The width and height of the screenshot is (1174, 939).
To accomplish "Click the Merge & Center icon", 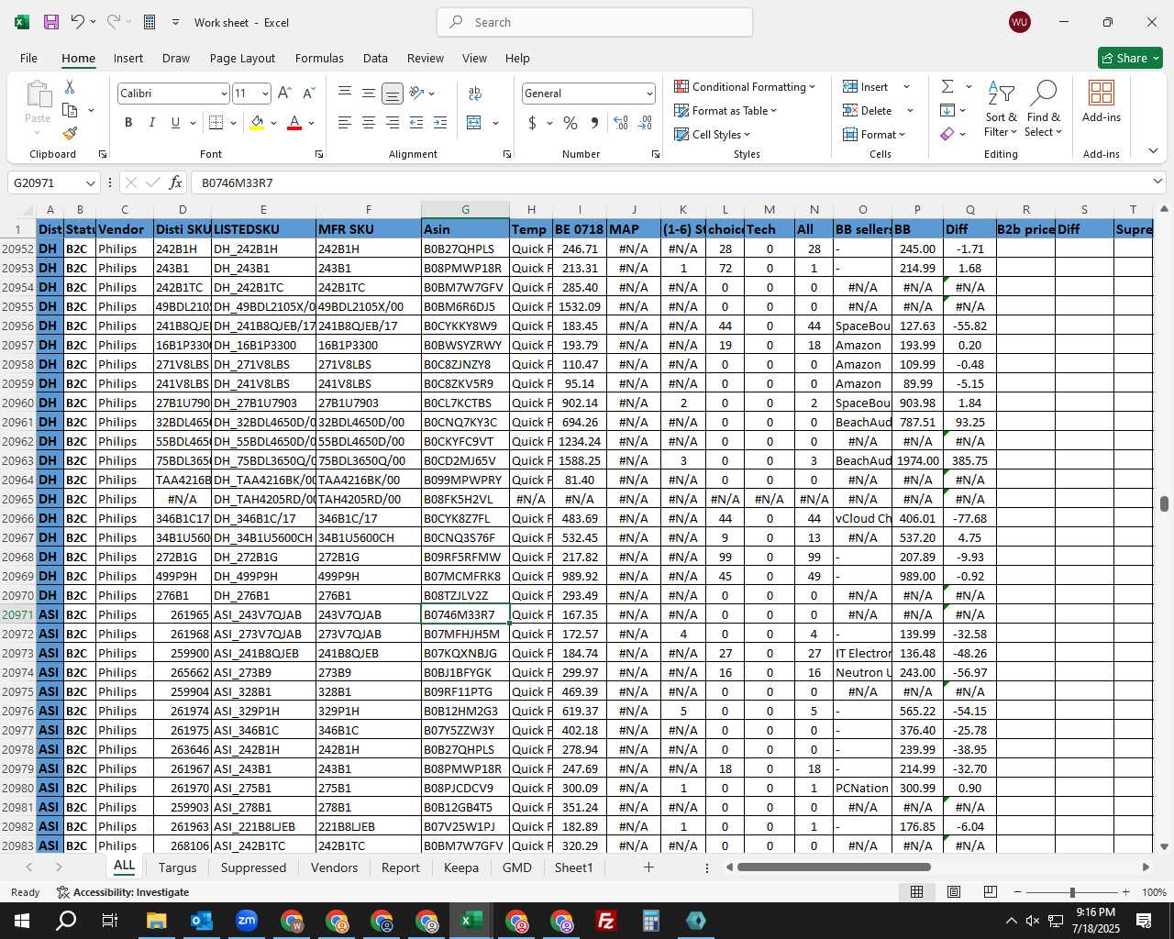I will (474, 123).
